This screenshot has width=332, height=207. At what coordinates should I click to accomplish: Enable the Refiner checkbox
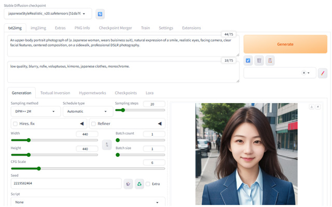pos(93,124)
